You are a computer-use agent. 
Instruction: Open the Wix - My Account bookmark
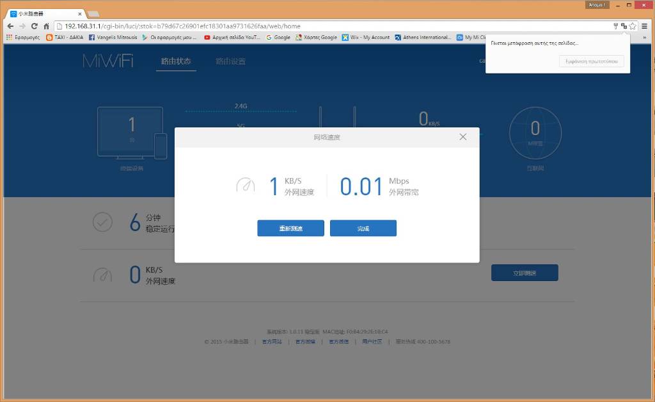tap(366, 38)
